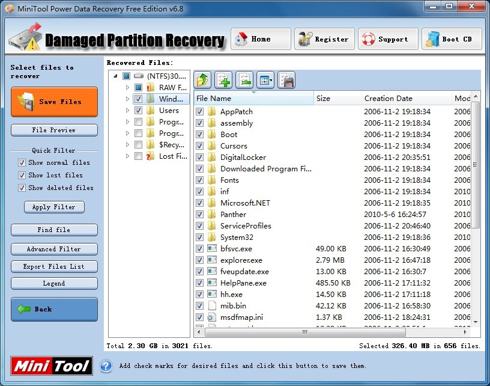Uncheck the Boot folder checkbox
Screen dimensions: 490x386
tap(199, 135)
